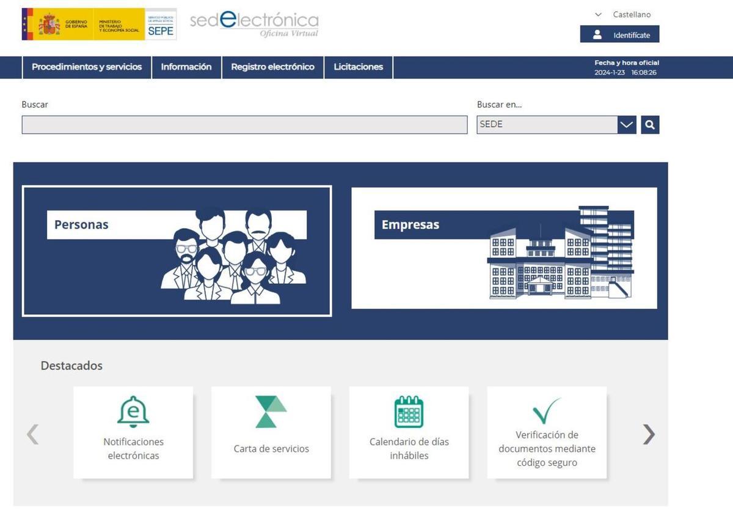The width and height of the screenshot is (733, 513).
Task: Click the Identifícate button
Action: (619, 34)
